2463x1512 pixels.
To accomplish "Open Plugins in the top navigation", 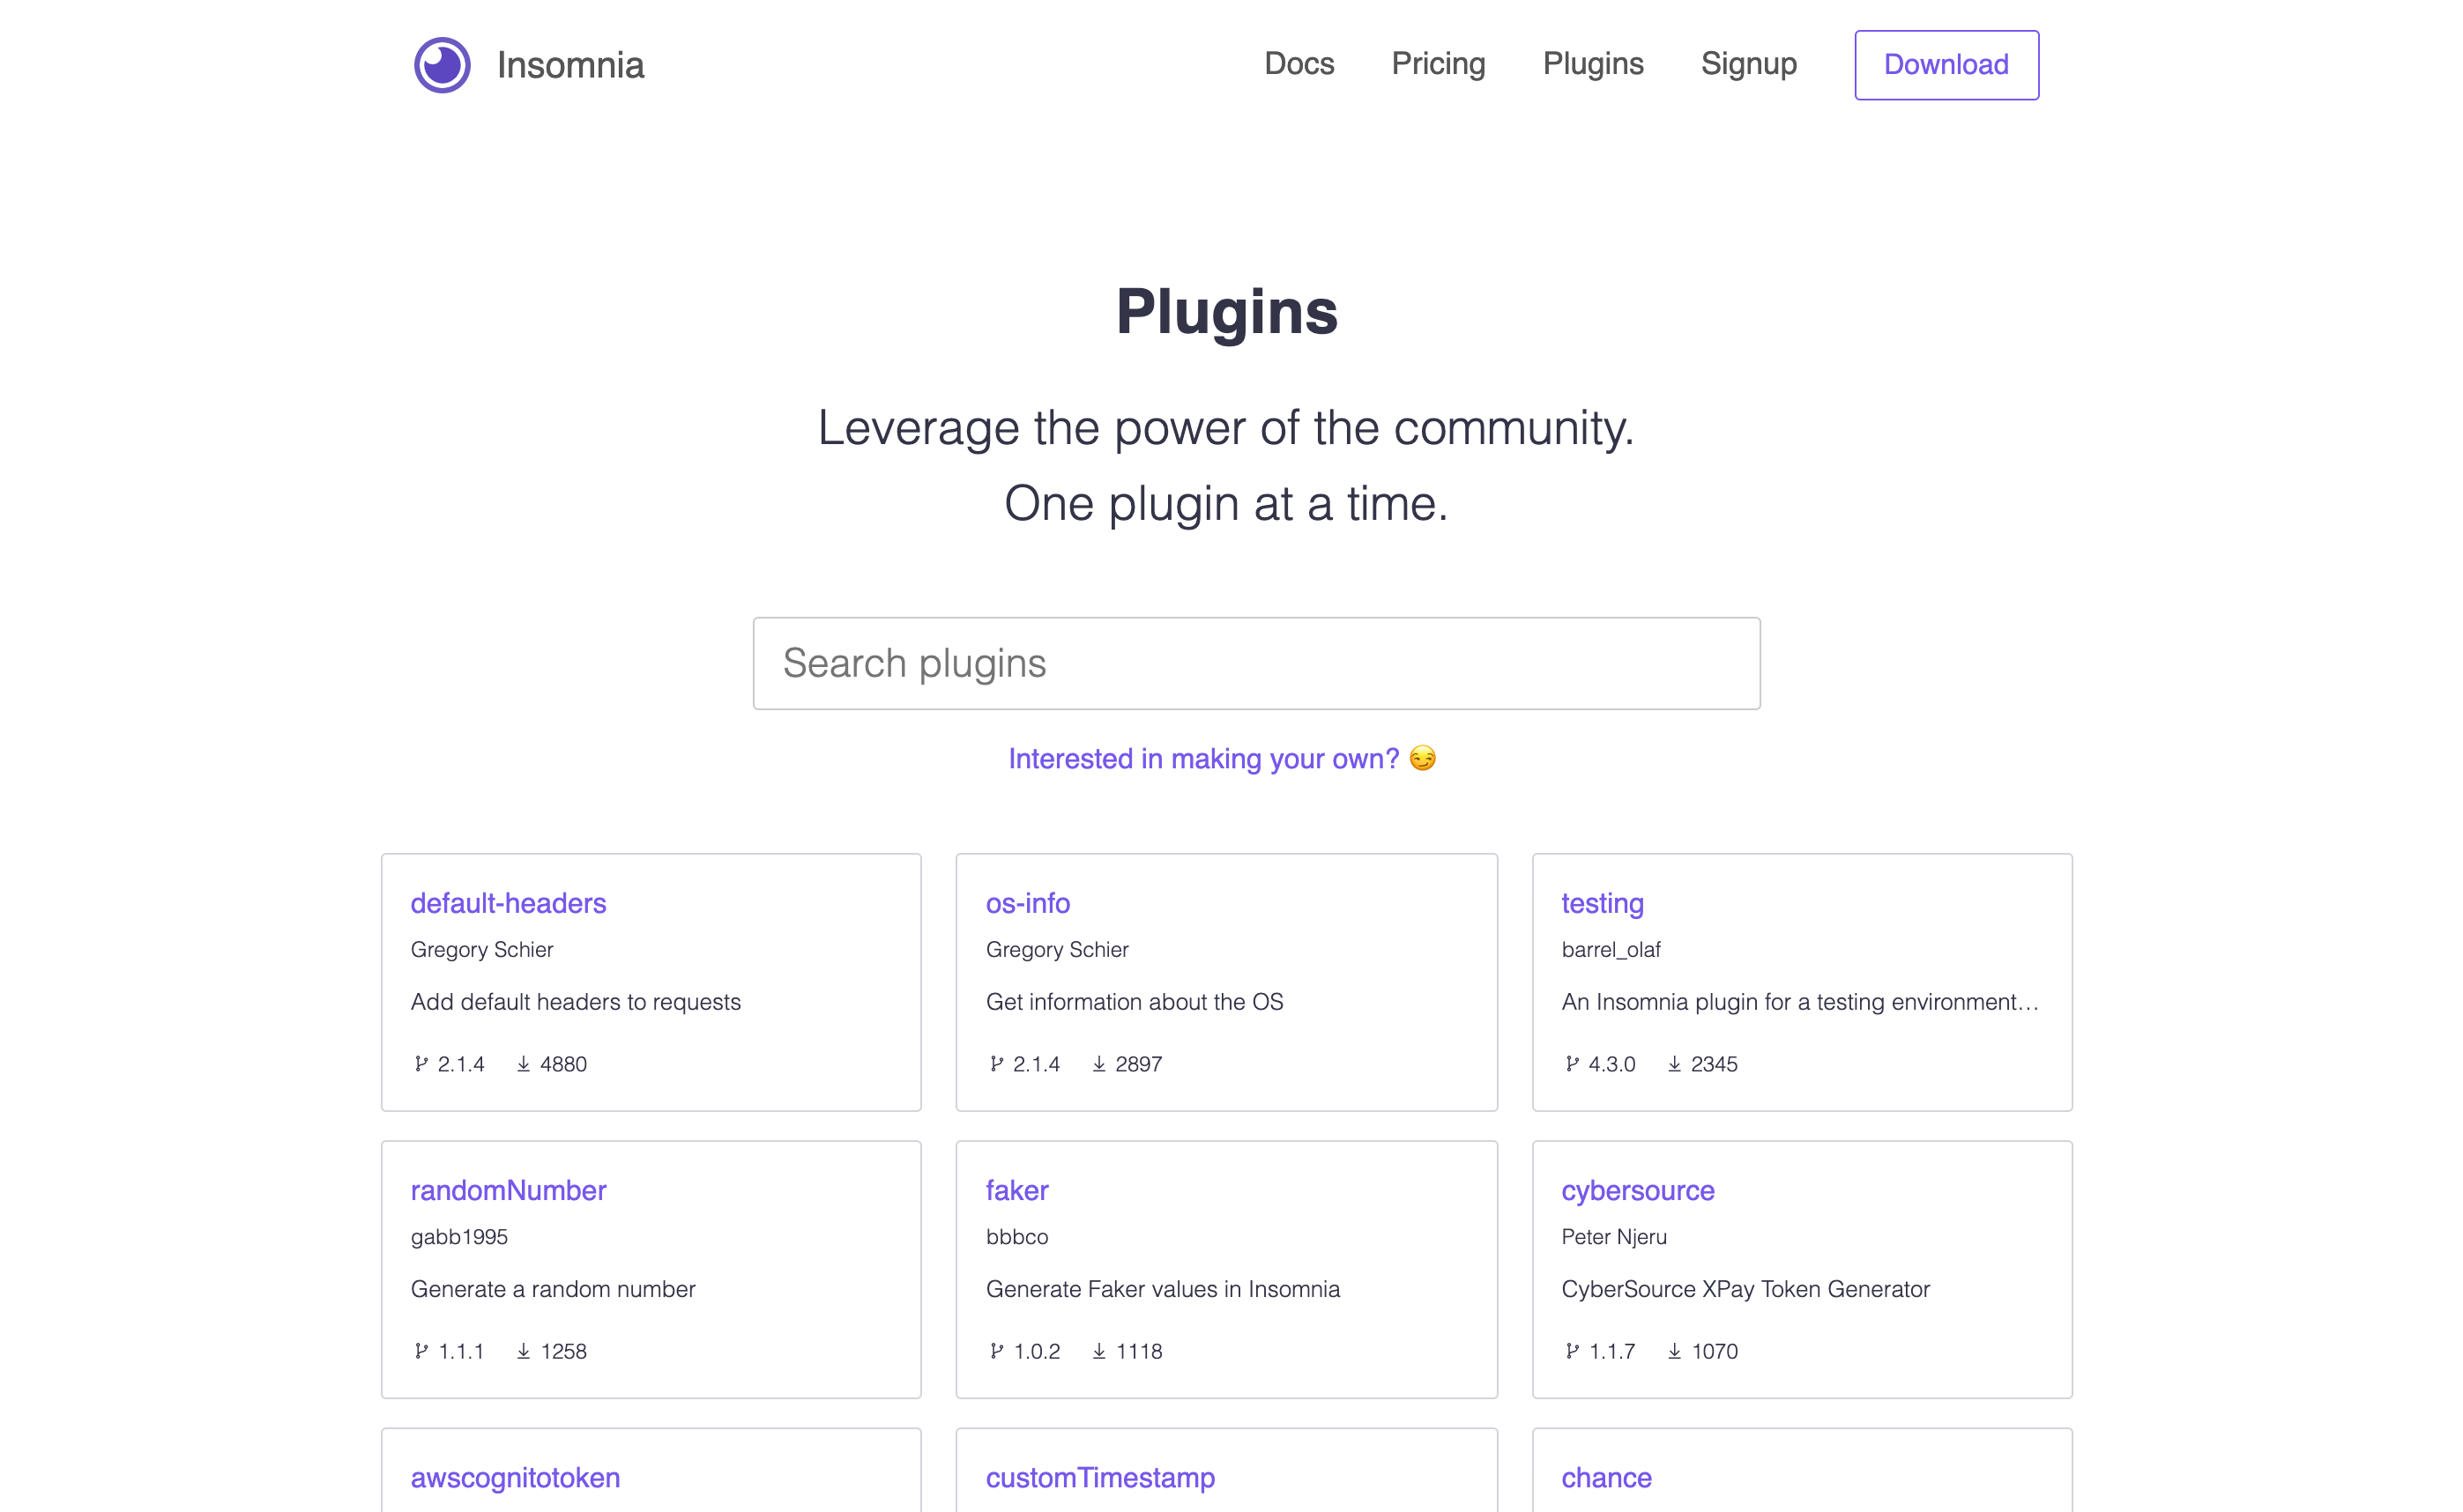I will pos(1593,64).
